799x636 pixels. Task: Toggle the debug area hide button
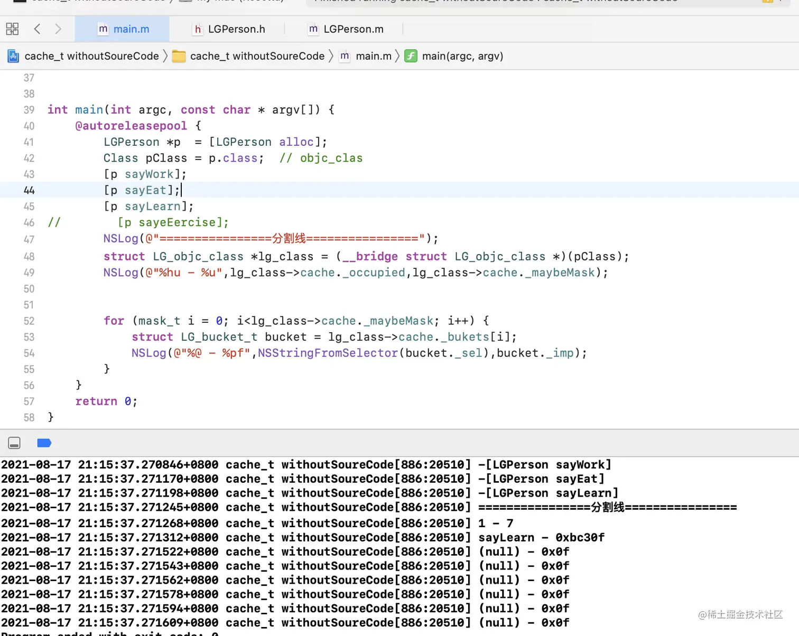[x=14, y=443]
